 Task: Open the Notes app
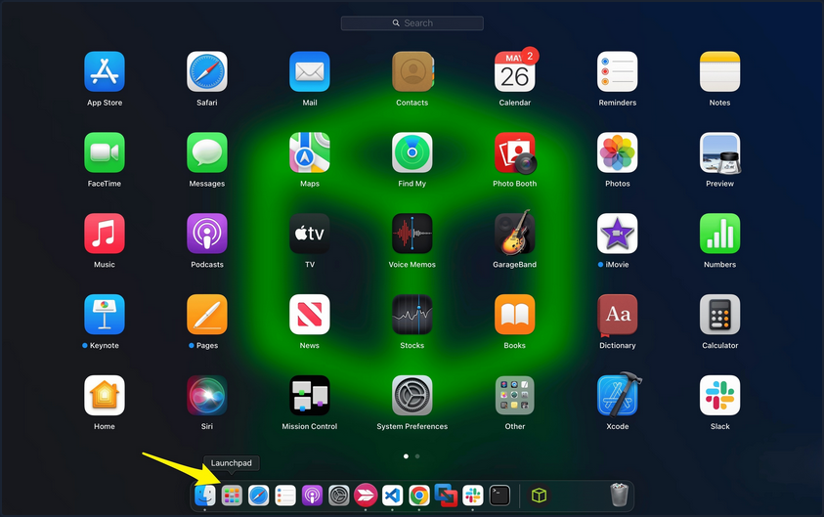720,71
